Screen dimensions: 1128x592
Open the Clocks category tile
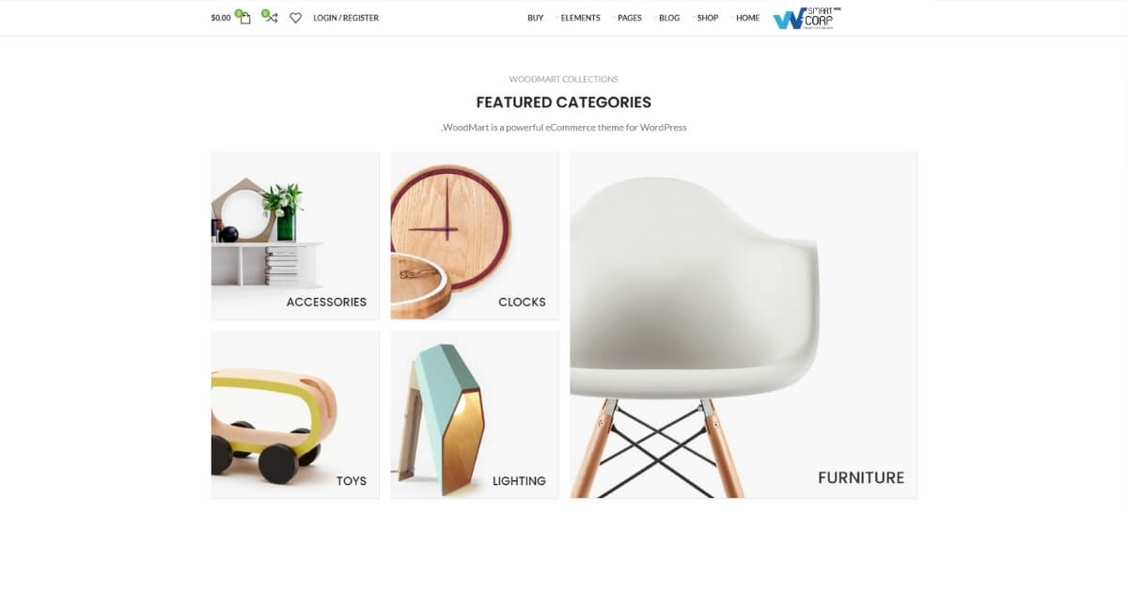pos(475,235)
